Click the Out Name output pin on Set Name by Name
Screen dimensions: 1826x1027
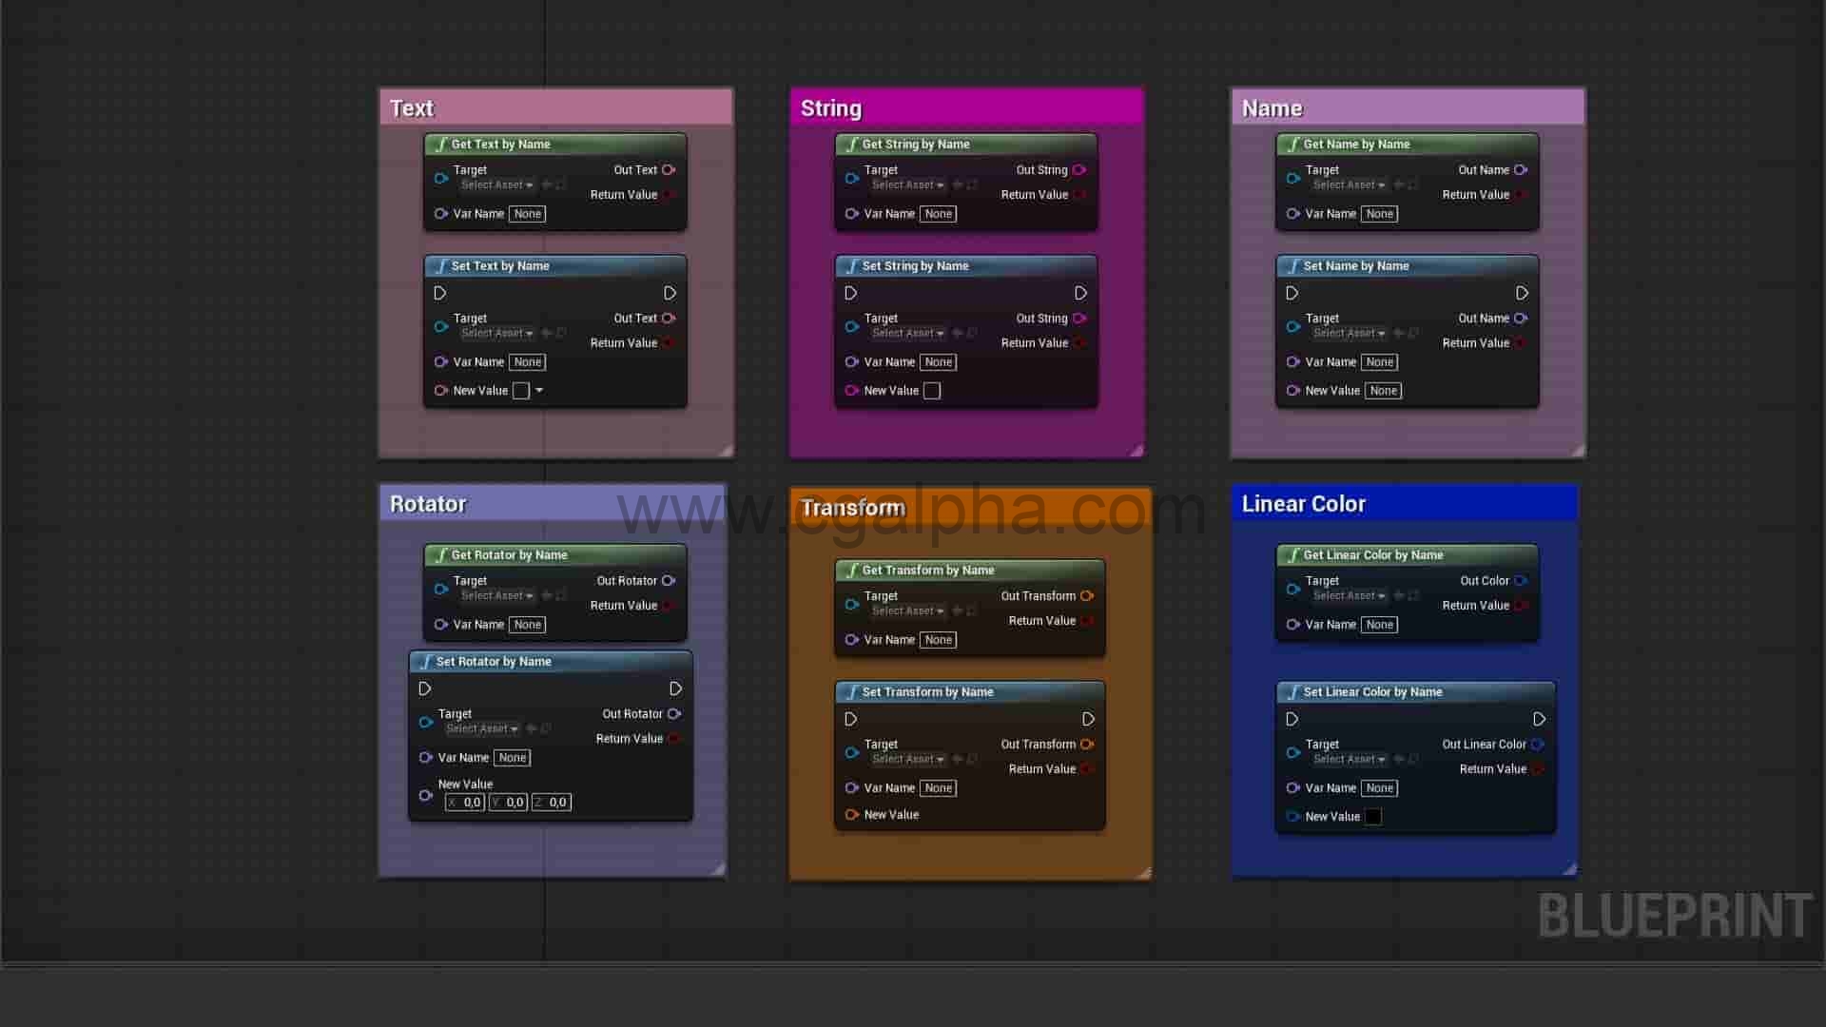pyautogui.click(x=1522, y=319)
